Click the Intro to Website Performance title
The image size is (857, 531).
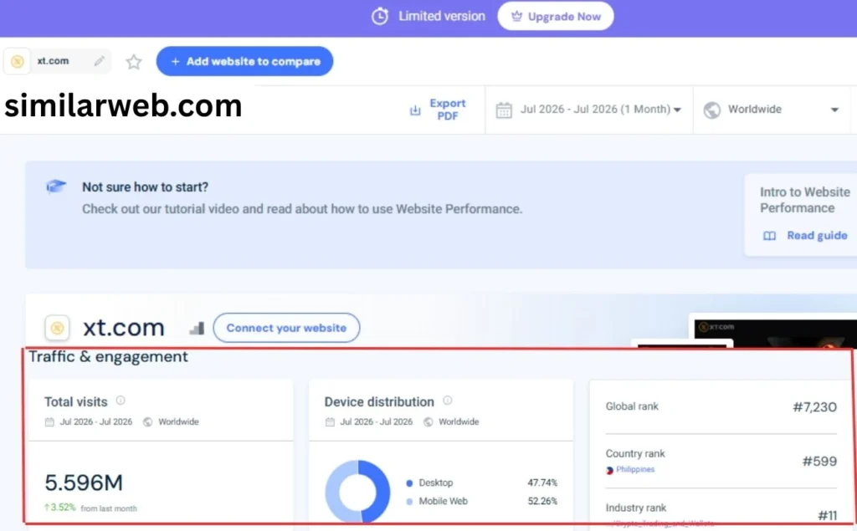804,200
